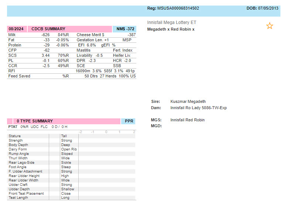The width and height of the screenshot is (283, 222).
Task: Click the Innisfail Mega Lottery ET title
Action: tap(171, 22)
